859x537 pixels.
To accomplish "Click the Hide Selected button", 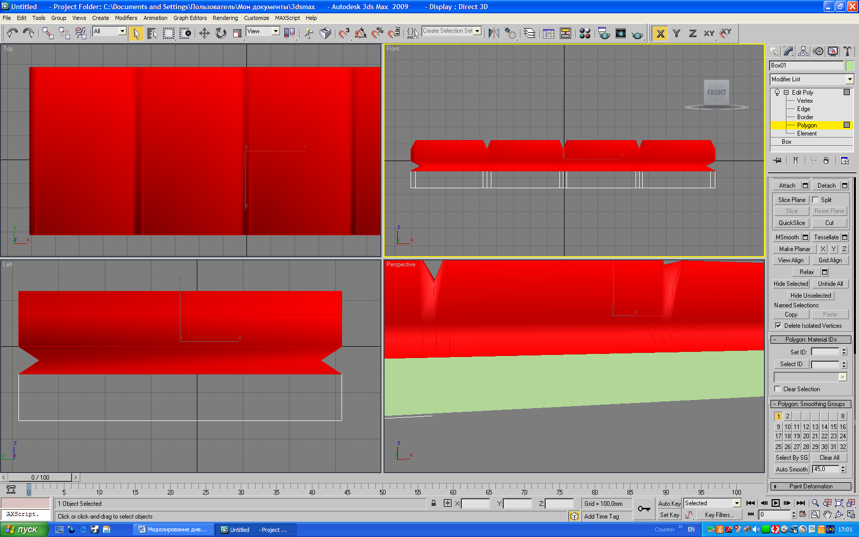I will pos(790,284).
